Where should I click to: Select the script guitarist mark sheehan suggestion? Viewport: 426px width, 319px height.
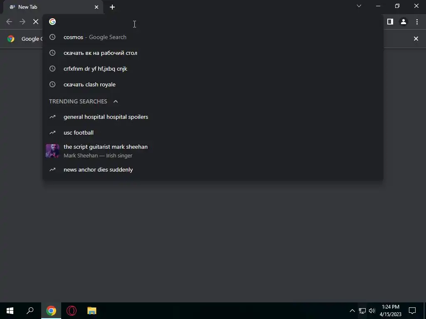pos(213,151)
